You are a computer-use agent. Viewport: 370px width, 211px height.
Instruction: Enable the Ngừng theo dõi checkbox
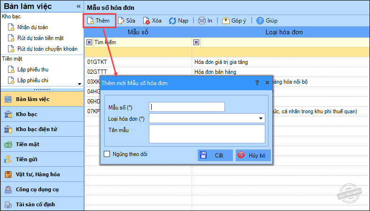pos(107,154)
